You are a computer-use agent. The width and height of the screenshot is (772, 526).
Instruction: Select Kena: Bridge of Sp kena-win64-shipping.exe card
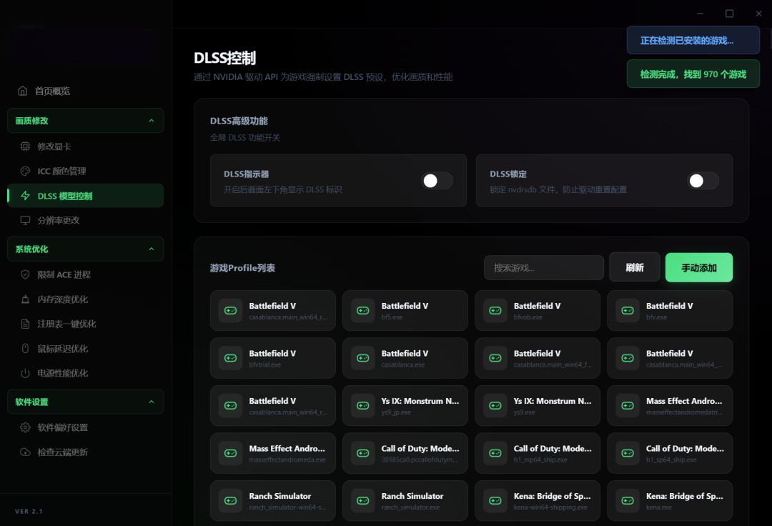tap(538, 501)
